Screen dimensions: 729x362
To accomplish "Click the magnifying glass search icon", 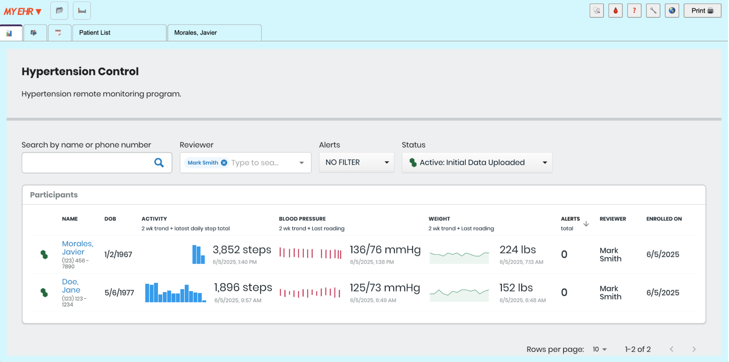I will 159,163.
